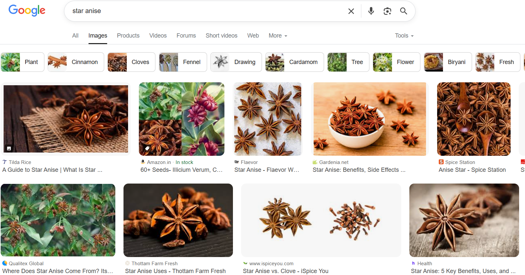Click the Google logo
This screenshot has height=275, width=525.
pyautogui.click(x=27, y=10)
